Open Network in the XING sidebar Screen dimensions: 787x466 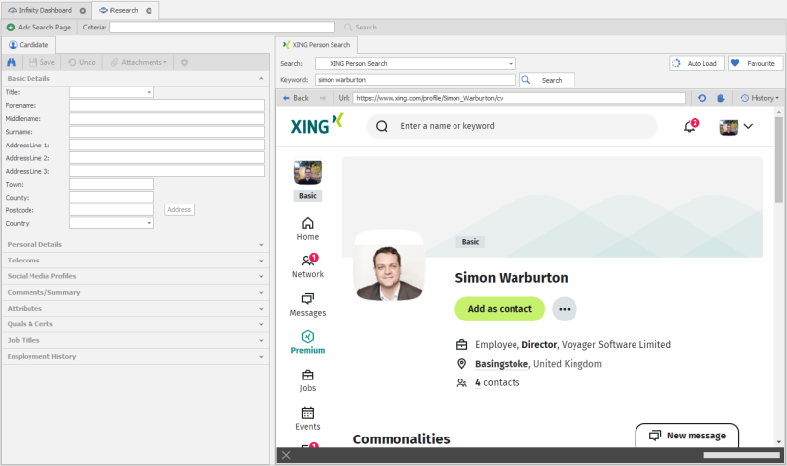coord(307,265)
